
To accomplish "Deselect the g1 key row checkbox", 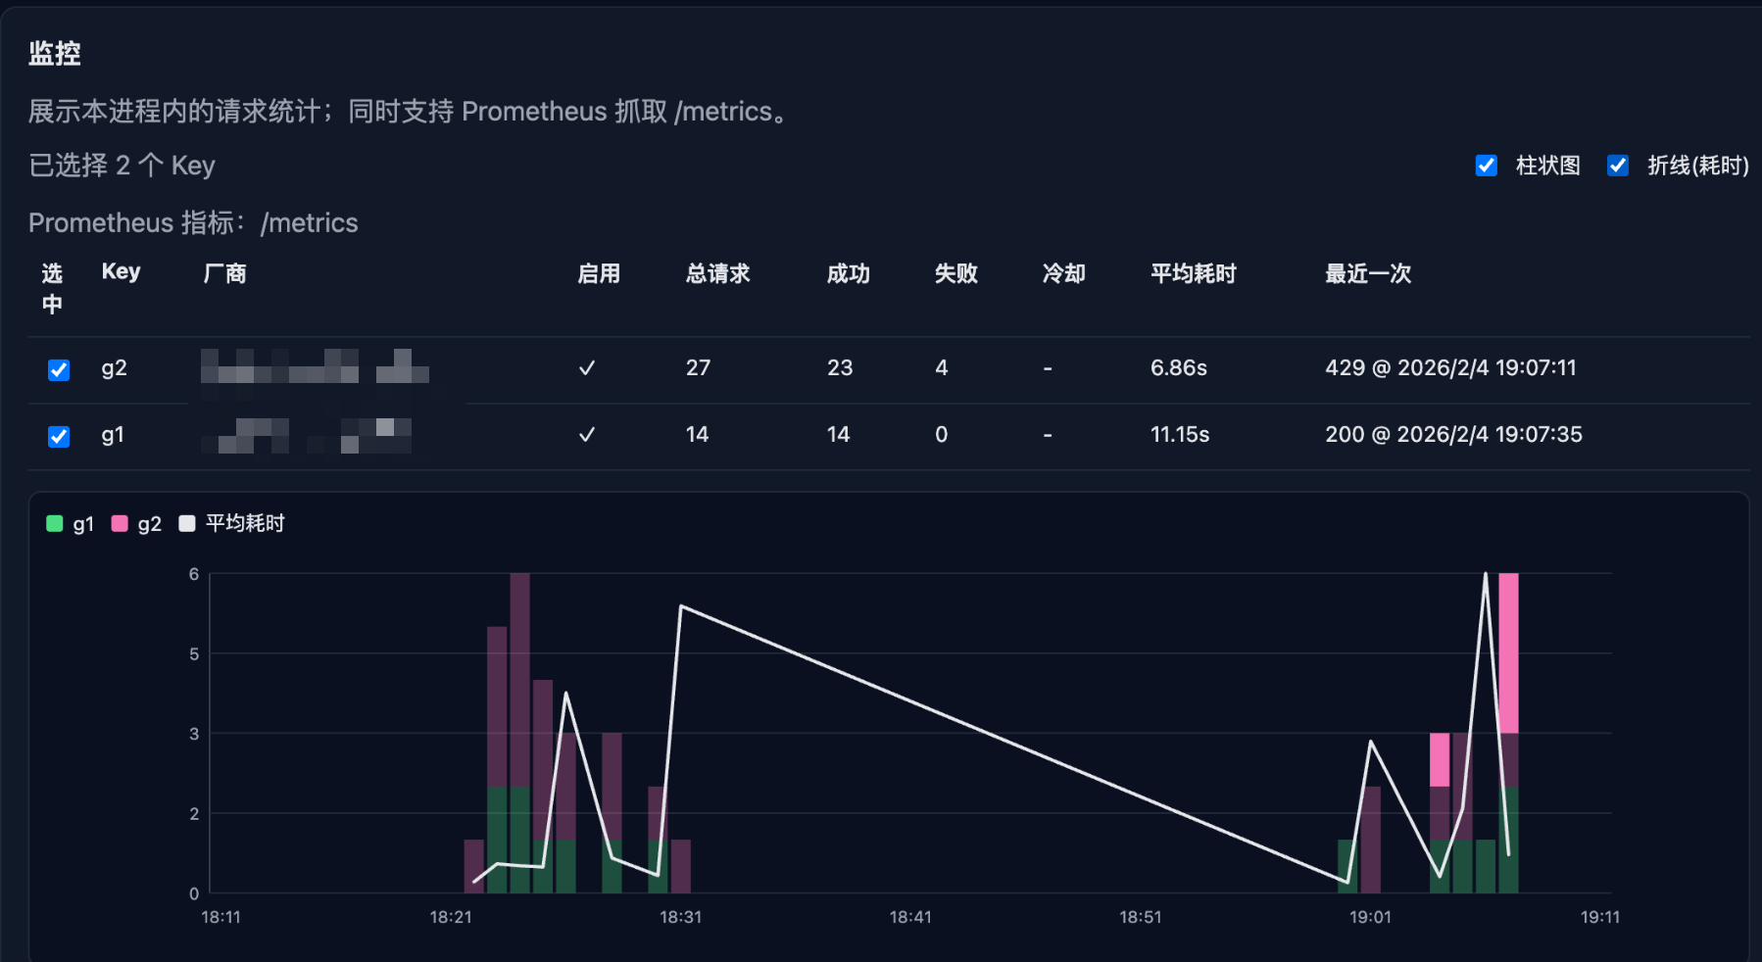I will click(x=59, y=436).
